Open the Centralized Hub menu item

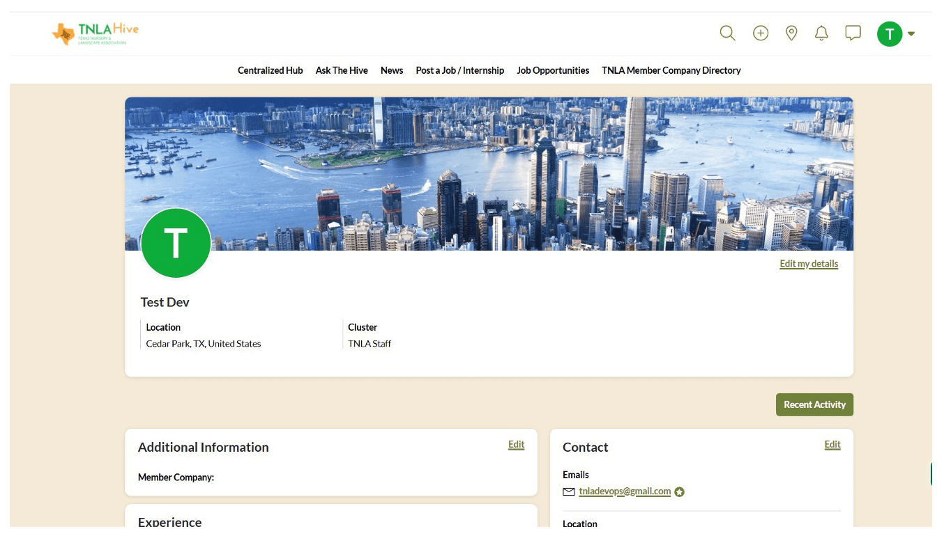(270, 70)
